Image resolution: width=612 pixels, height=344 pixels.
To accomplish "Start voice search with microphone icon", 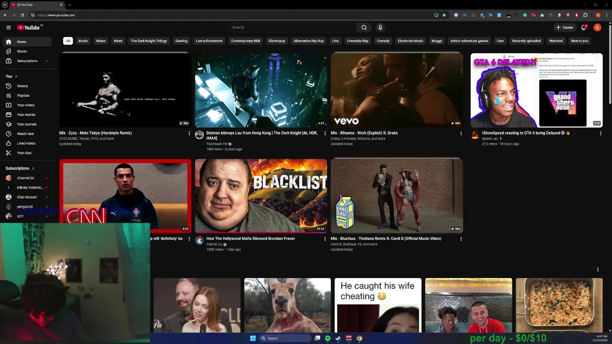I will point(380,27).
